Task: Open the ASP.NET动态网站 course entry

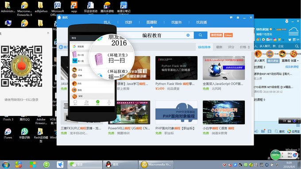Action: point(273,74)
